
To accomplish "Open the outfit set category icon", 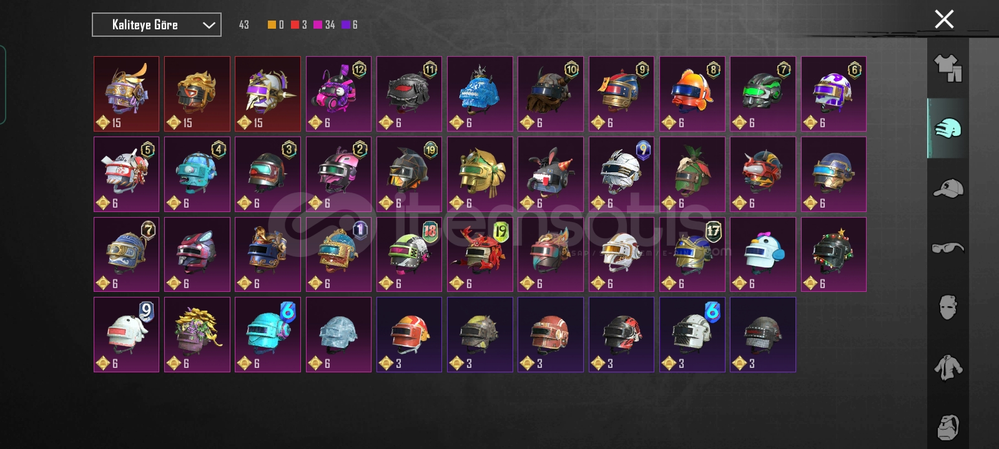I will tap(948, 68).
